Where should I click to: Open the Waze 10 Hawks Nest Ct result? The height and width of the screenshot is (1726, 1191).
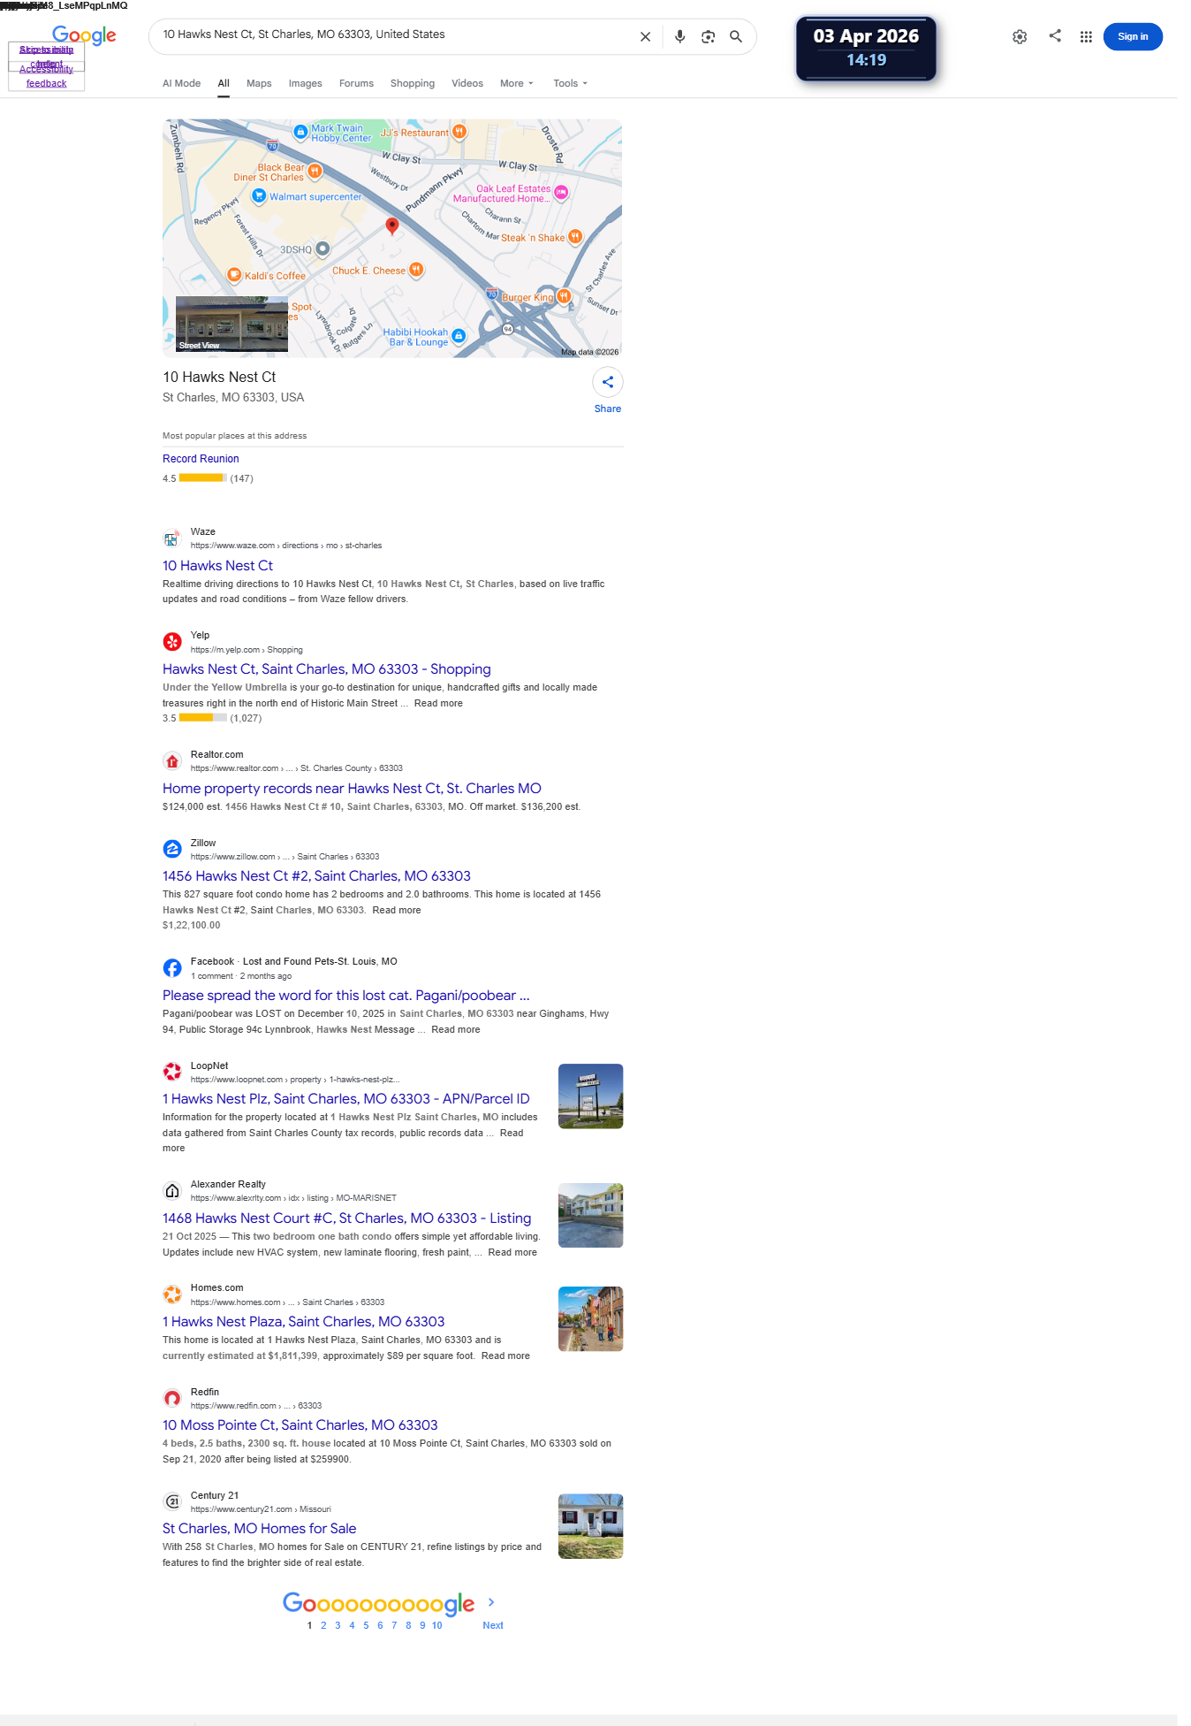(217, 566)
